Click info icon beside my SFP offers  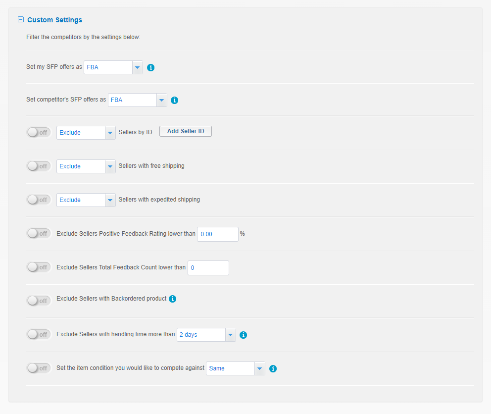(x=150, y=67)
